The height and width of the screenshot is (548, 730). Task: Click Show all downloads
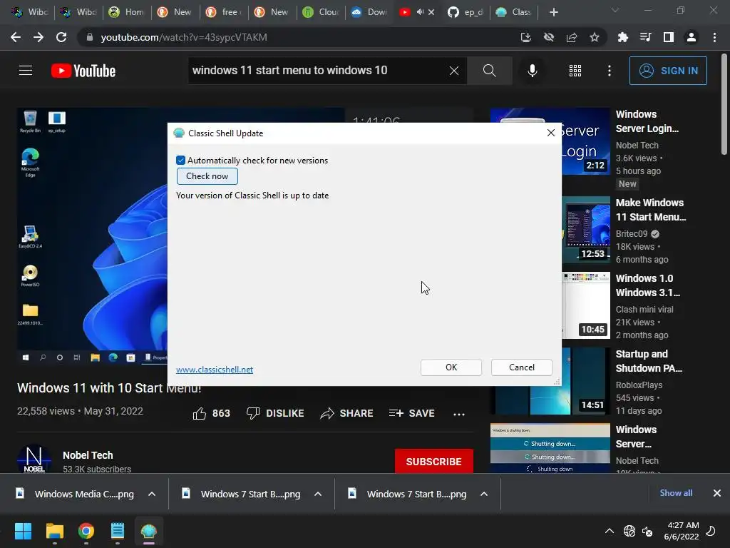(676, 493)
